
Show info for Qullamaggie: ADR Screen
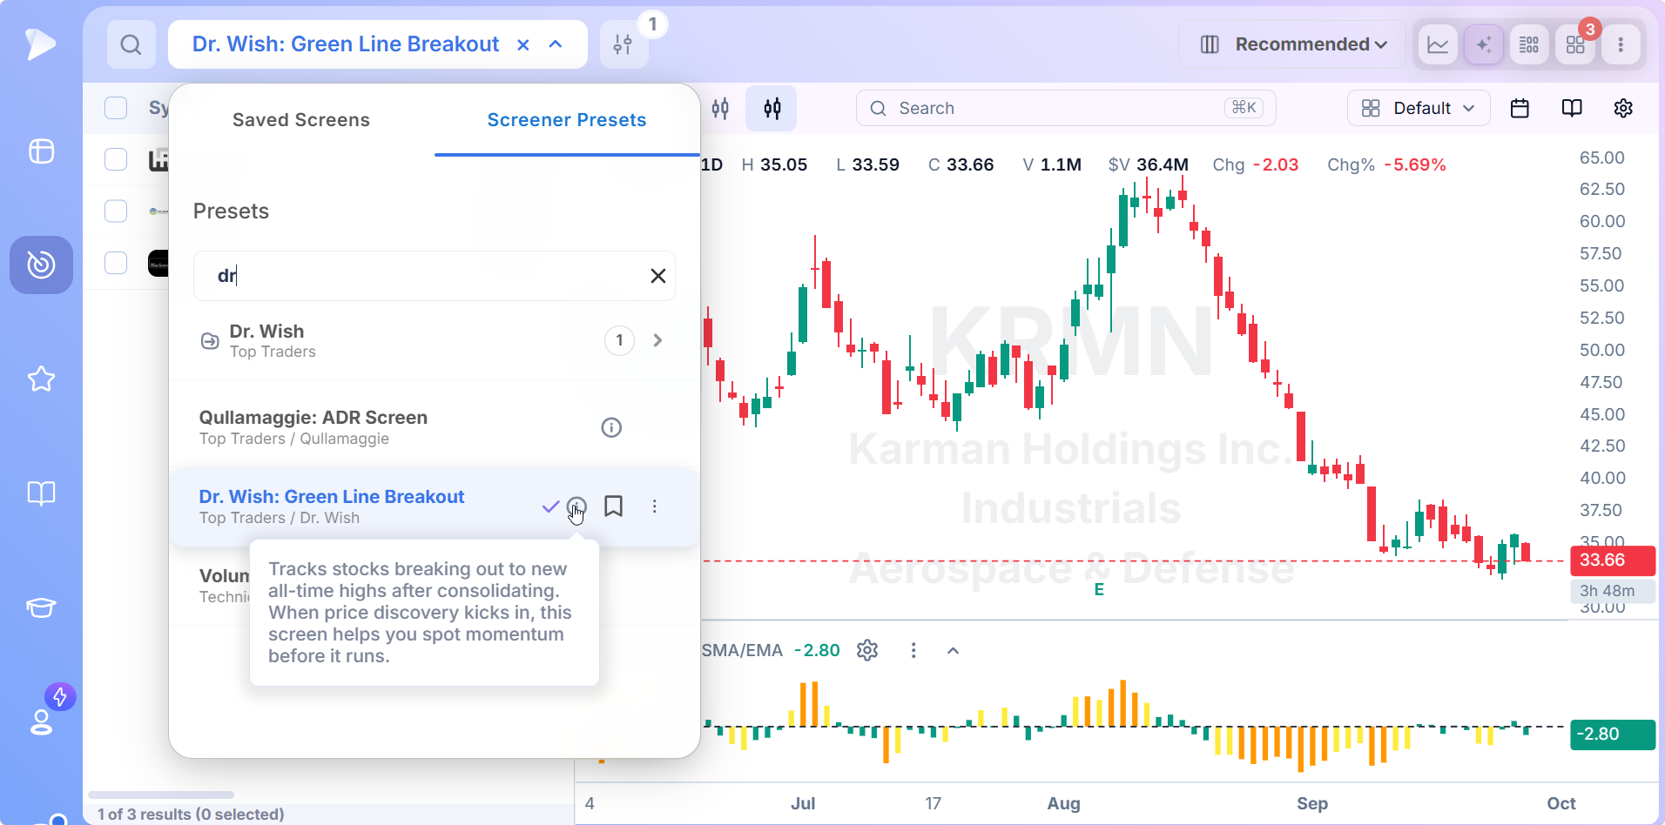tap(611, 427)
